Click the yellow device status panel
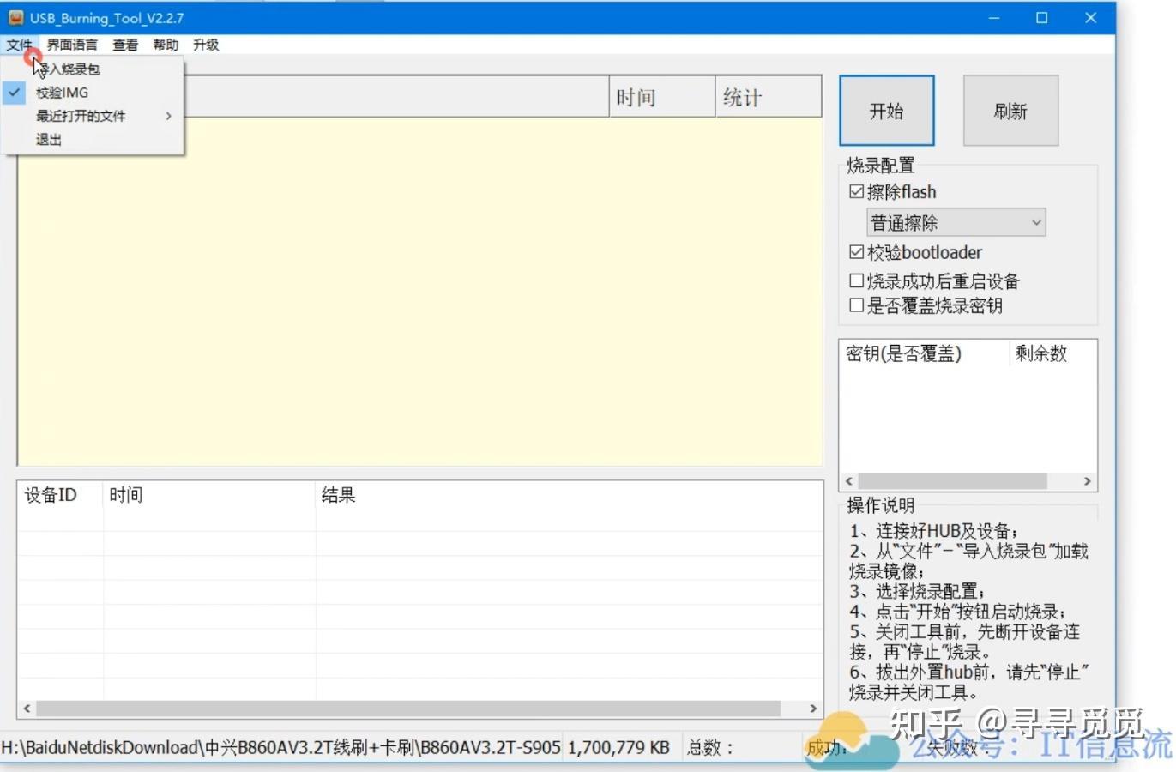The width and height of the screenshot is (1176, 772). point(419,292)
